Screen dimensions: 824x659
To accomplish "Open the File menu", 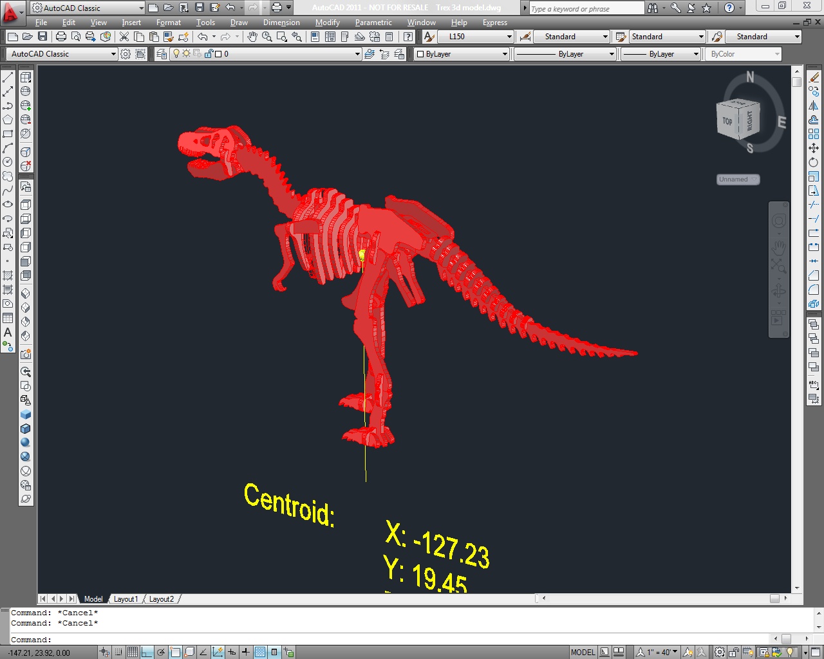I will point(41,23).
